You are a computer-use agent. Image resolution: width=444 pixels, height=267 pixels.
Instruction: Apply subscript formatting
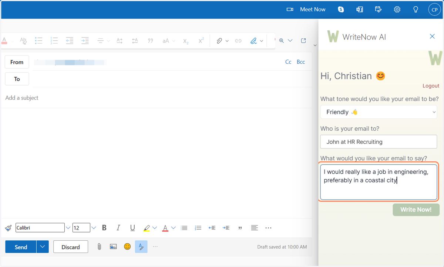(x=186, y=41)
